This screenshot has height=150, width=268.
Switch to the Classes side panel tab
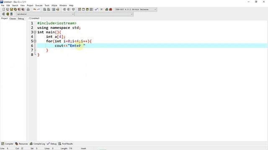point(13,18)
